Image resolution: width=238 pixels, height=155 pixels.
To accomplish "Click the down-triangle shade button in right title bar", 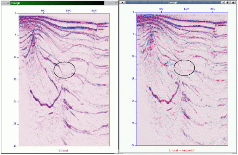I will coord(228,2).
